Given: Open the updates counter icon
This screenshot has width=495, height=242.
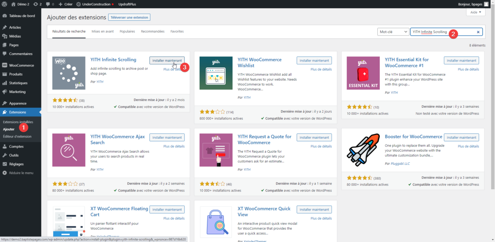Looking at the screenshot, I should [38, 4].
